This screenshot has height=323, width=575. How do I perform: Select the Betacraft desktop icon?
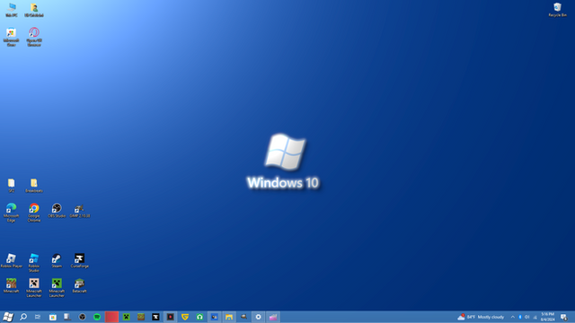(79, 285)
